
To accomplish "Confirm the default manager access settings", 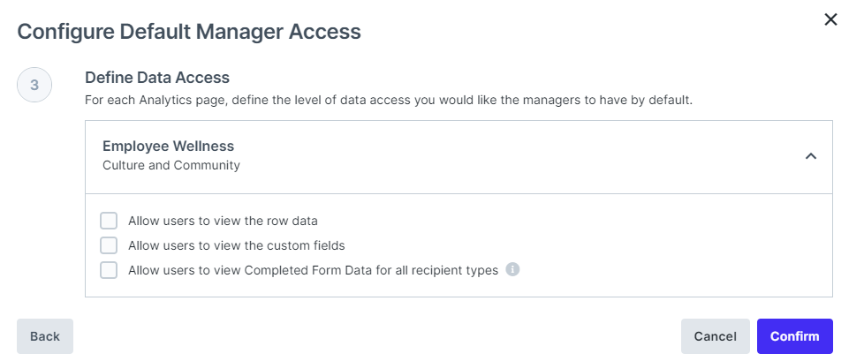I will tap(795, 336).
